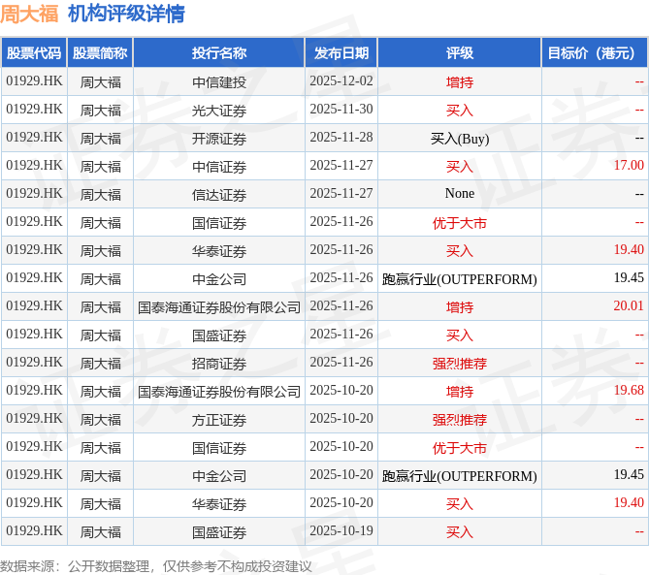Screen dimensions: 649x575
Task: Click 周大福 in the 方正证券 row
Action: [x=100, y=420]
